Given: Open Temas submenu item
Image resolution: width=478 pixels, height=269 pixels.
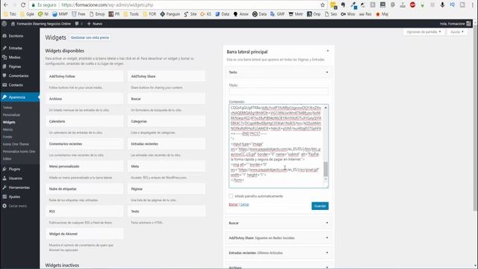Looking at the screenshot, I should [7, 108].
